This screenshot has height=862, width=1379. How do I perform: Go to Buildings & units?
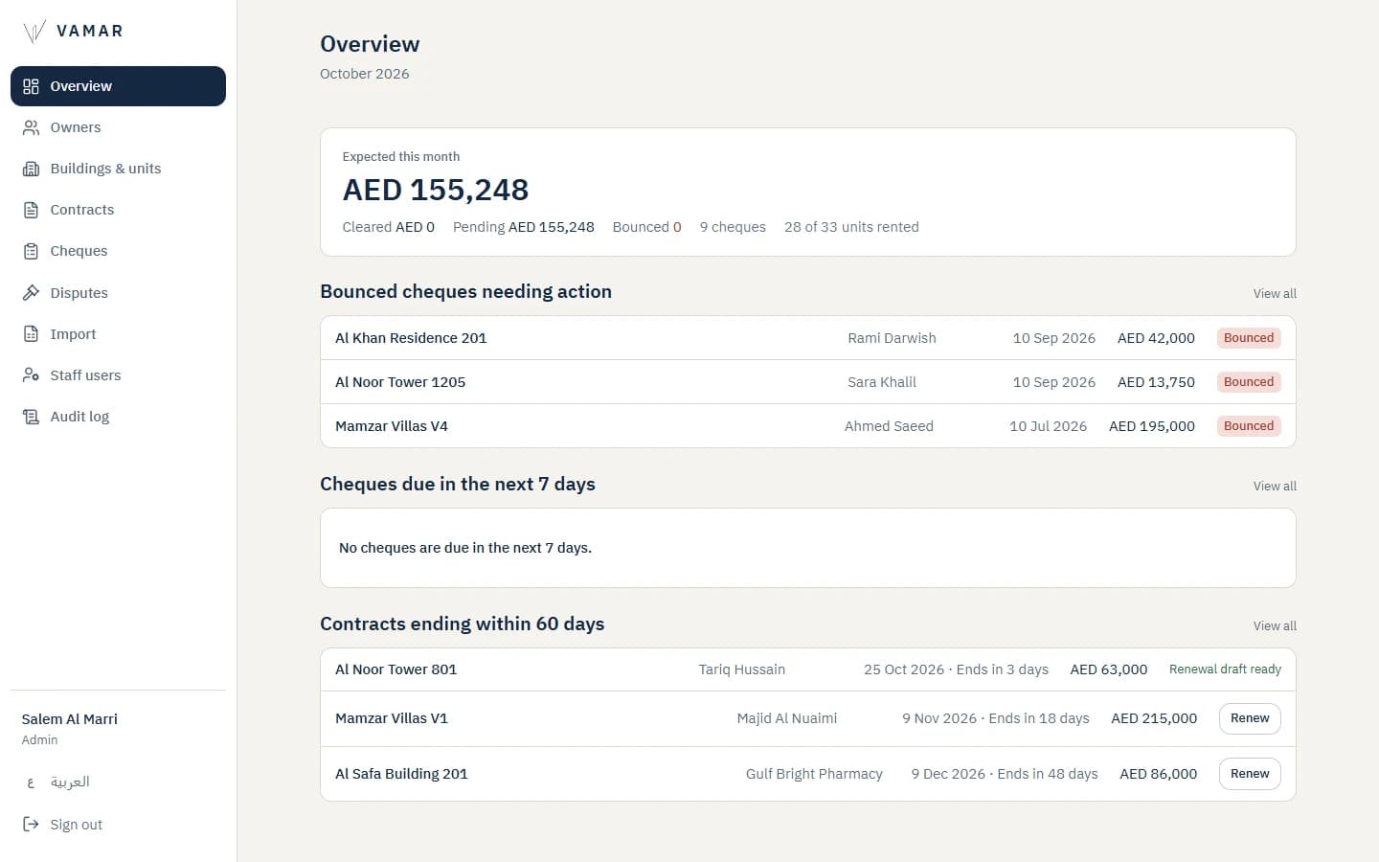118,169
